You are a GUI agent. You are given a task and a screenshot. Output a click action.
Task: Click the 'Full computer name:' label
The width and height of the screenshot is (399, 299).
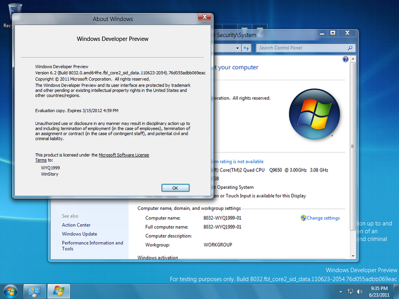point(167,227)
